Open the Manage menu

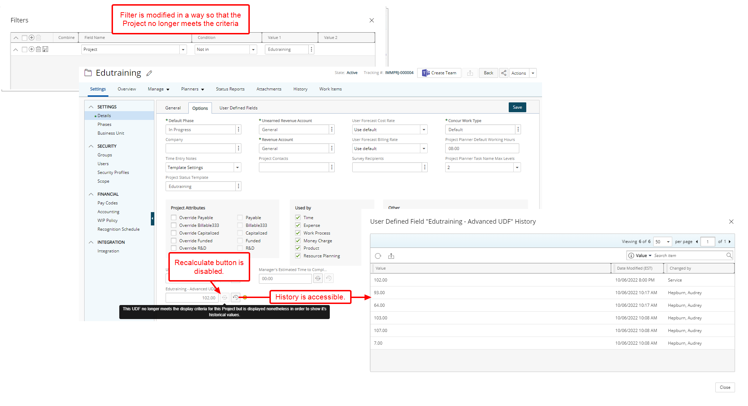tap(159, 89)
